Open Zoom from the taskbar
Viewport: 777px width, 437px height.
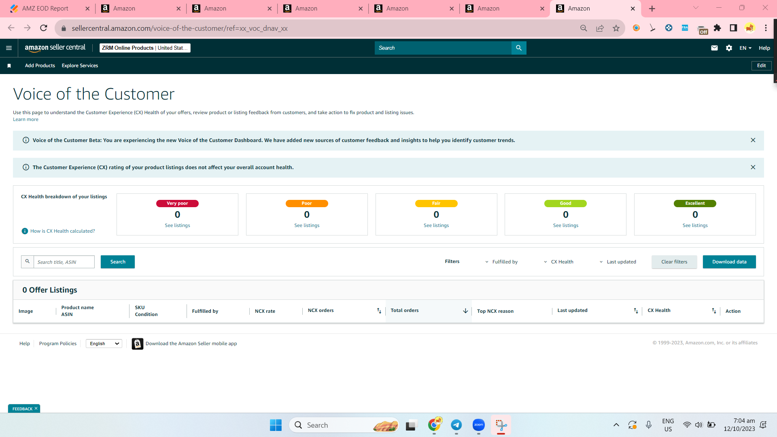tap(479, 425)
